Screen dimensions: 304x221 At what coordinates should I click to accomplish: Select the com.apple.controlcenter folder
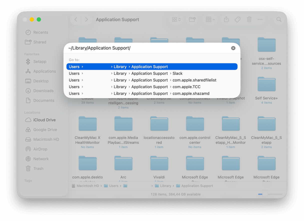tap(195, 124)
